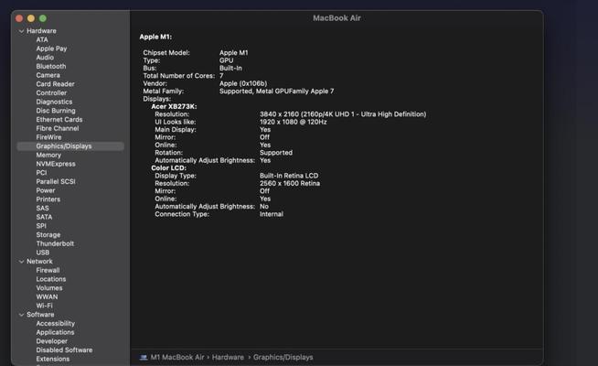The image size is (598, 366).
Task: Collapse the Hardware section chevron
Action: (x=21, y=31)
